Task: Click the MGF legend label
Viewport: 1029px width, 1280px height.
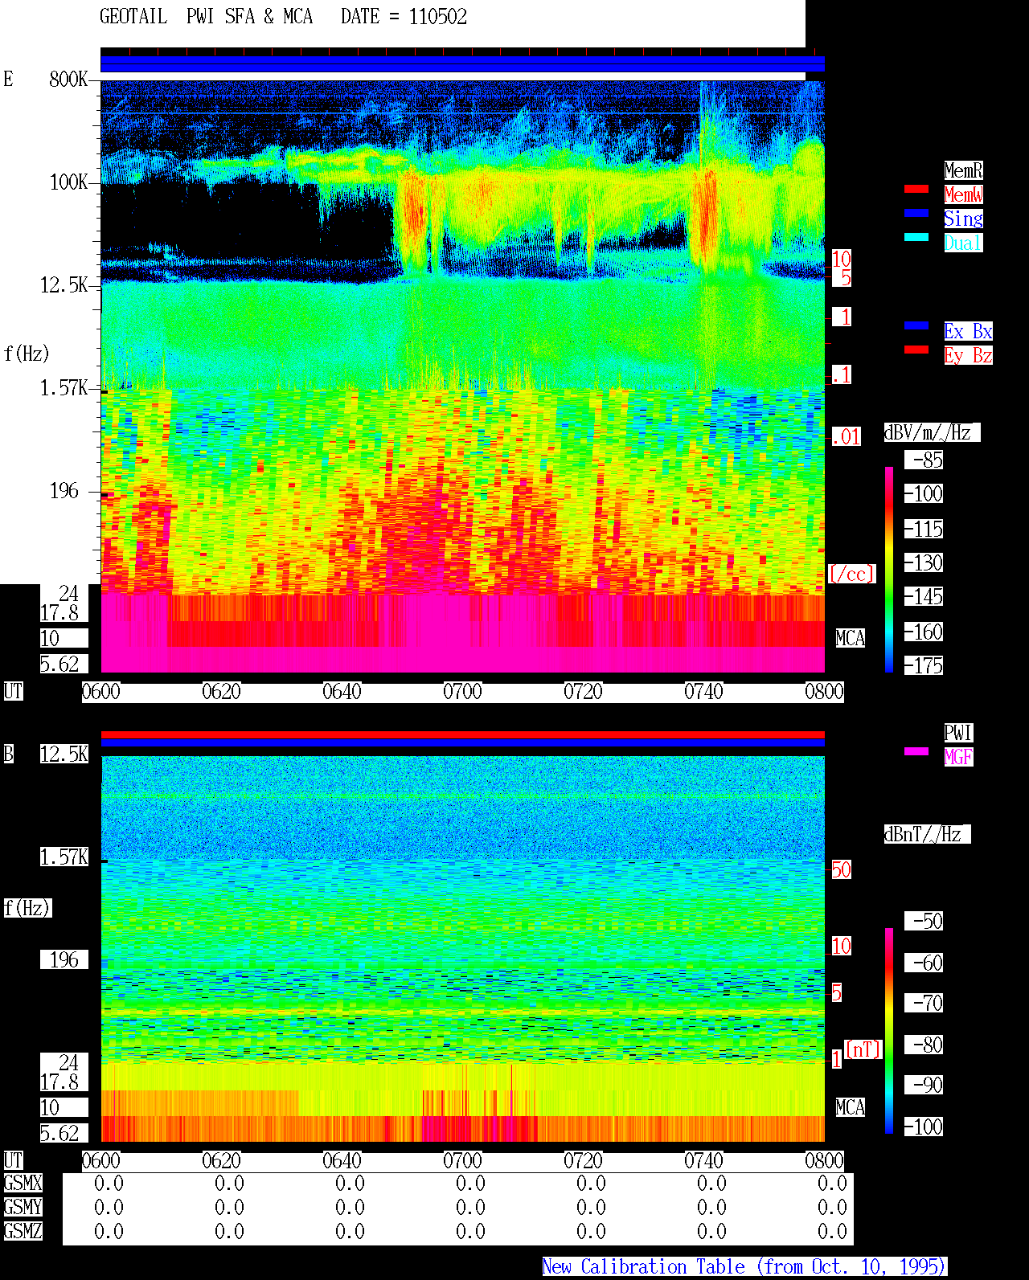Action: (x=958, y=757)
